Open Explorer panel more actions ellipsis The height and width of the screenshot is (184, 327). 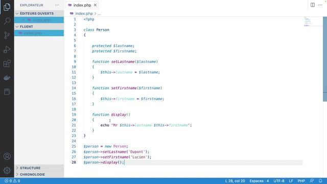[57, 5]
